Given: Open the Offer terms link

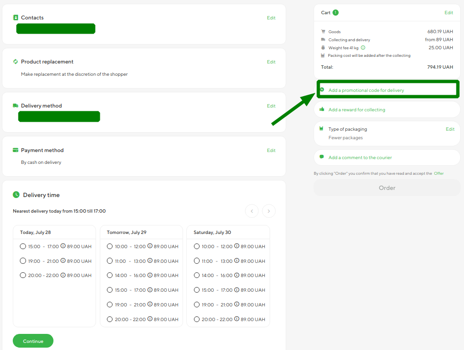Looking at the screenshot, I should click(x=439, y=173).
